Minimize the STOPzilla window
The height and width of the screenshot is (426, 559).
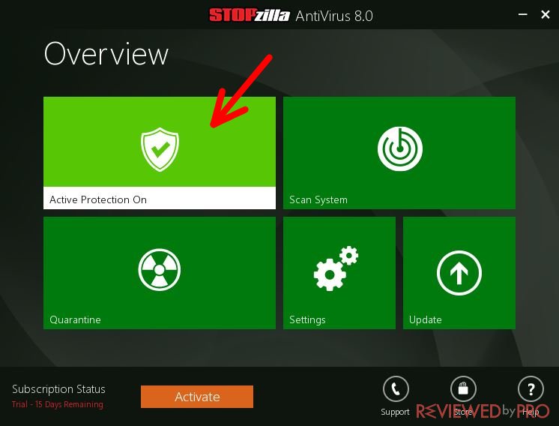[x=522, y=15]
